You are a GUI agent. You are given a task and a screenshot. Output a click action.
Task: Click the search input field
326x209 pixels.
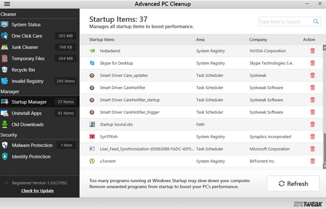285,21
